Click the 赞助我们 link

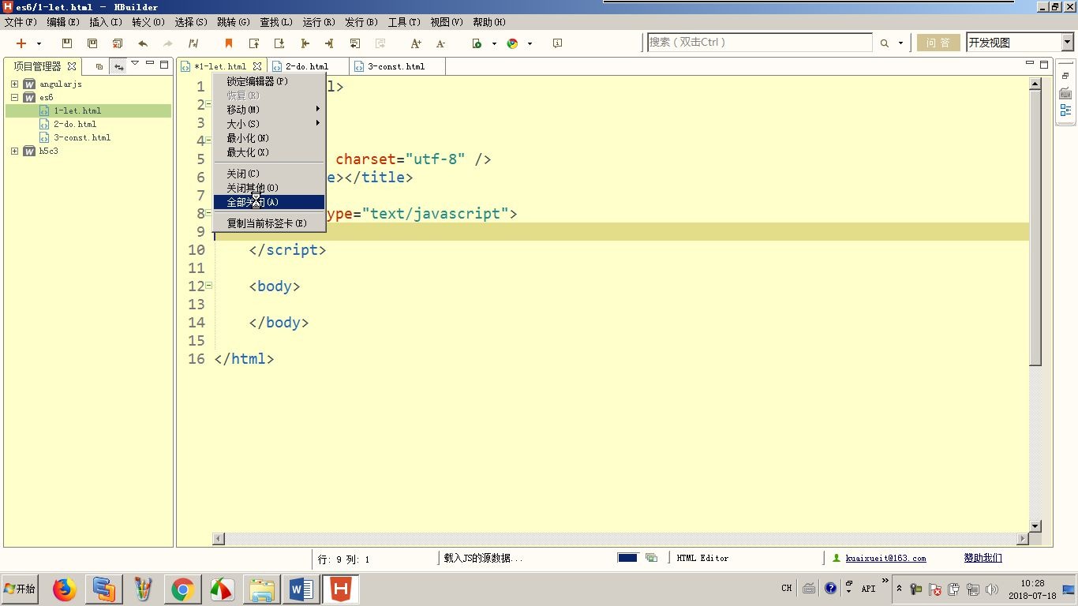[x=982, y=558]
